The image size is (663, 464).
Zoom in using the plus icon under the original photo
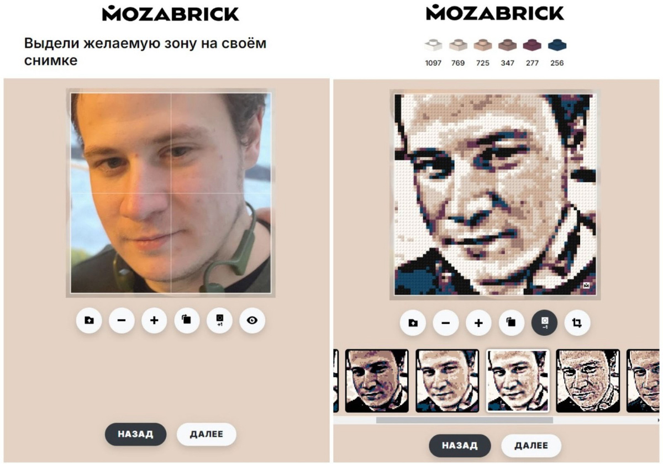coord(154,320)
